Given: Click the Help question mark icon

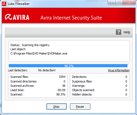Looking at the screenshot, I should [x=119, y=32].
